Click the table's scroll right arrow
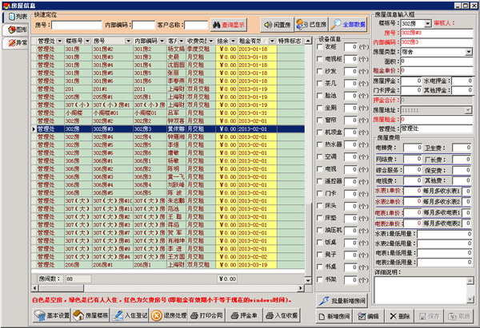The height and width of the screenshot is (328, 480). click(301, 288)
